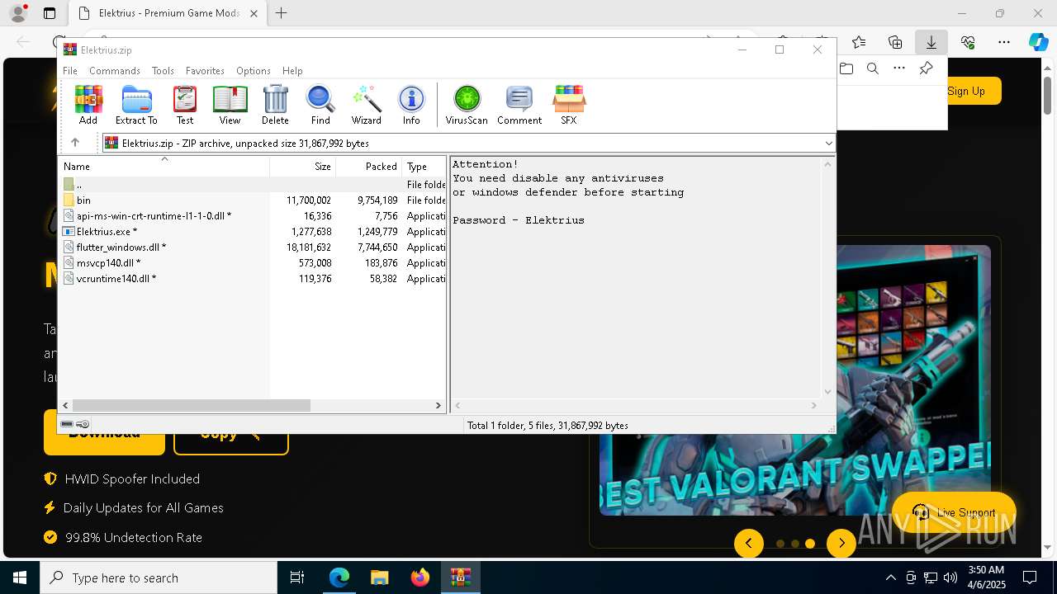Viewport: 1057px width, 594px height.
Task: Click the file list horizontal scrollbar
Action: [191, 406]
